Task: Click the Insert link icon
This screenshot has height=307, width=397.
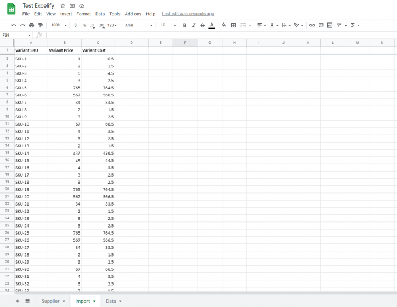Action: (312, 25)
